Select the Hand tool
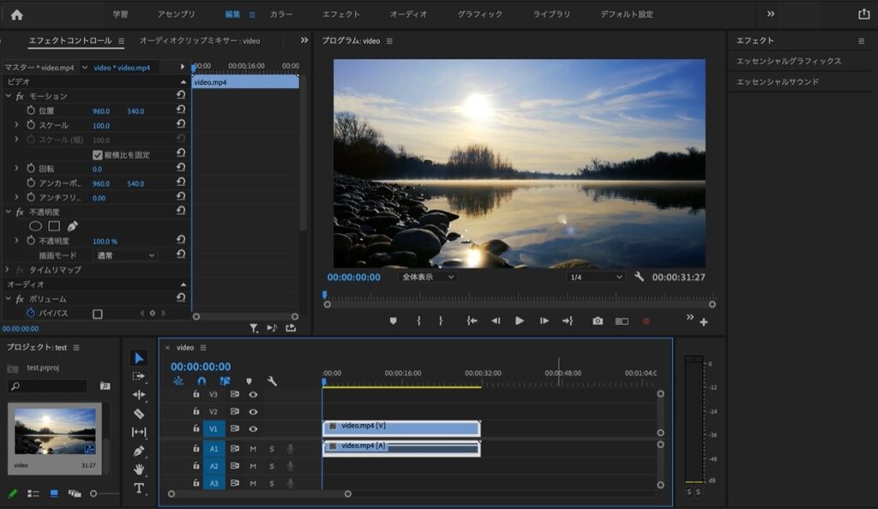The height and width of the screenshot is (509, 878). click(139, 470)
